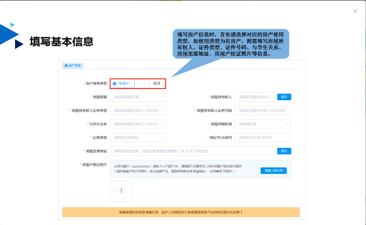Click the plus icon to upload photo

click(x=121, y=191)
